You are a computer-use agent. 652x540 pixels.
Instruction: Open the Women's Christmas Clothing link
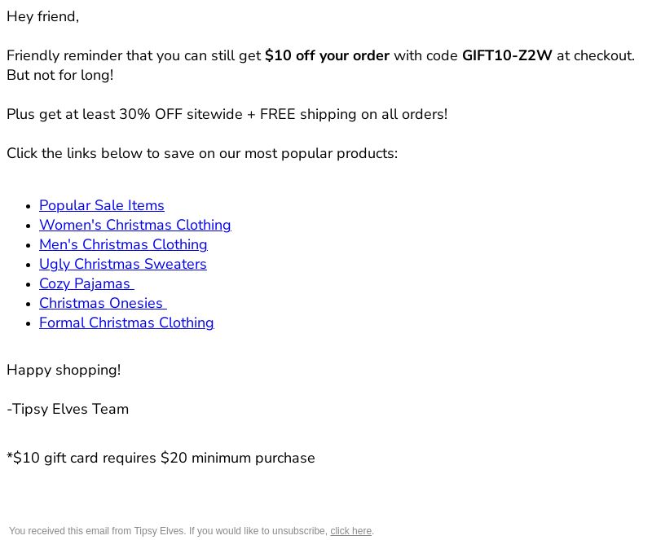(135, 225)
